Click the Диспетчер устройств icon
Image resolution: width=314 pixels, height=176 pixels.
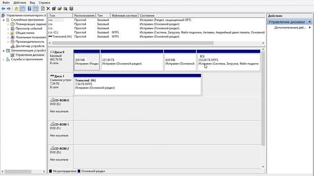coord(12,46)
